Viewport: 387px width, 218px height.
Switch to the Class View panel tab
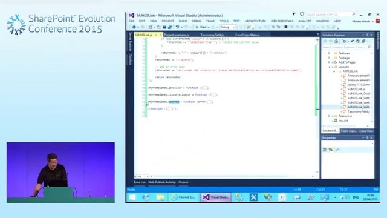(x=366, y=131)
